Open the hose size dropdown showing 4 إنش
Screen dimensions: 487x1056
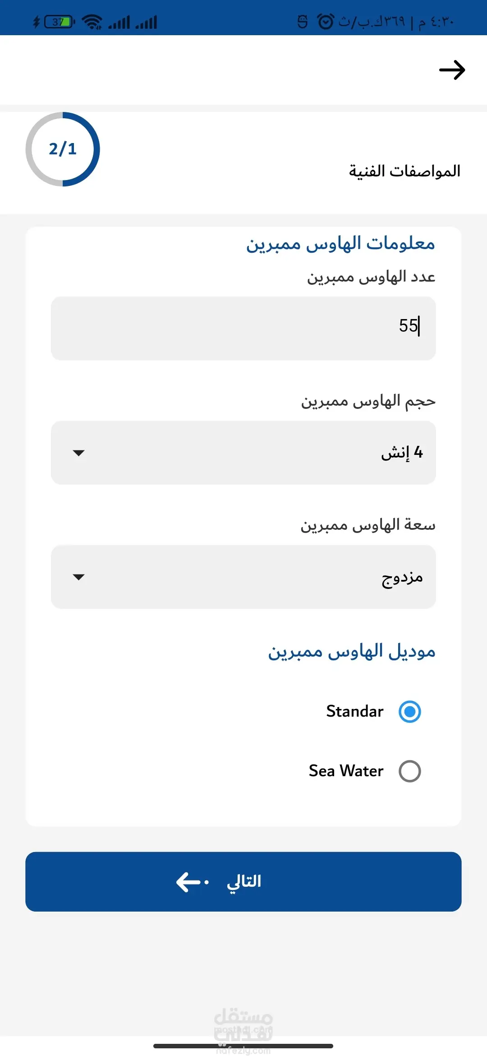point(243,453)
